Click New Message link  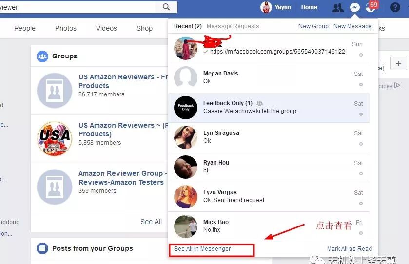(x=352, y=26)
